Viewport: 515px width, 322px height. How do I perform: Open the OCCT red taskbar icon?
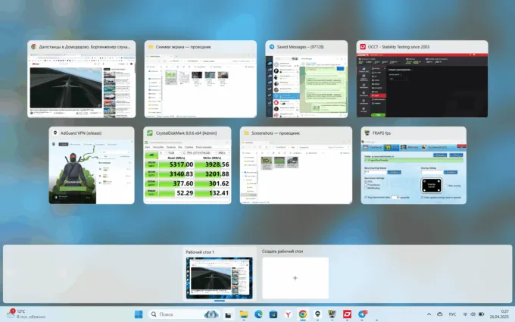pyautogui.click(x=347, y=314)
